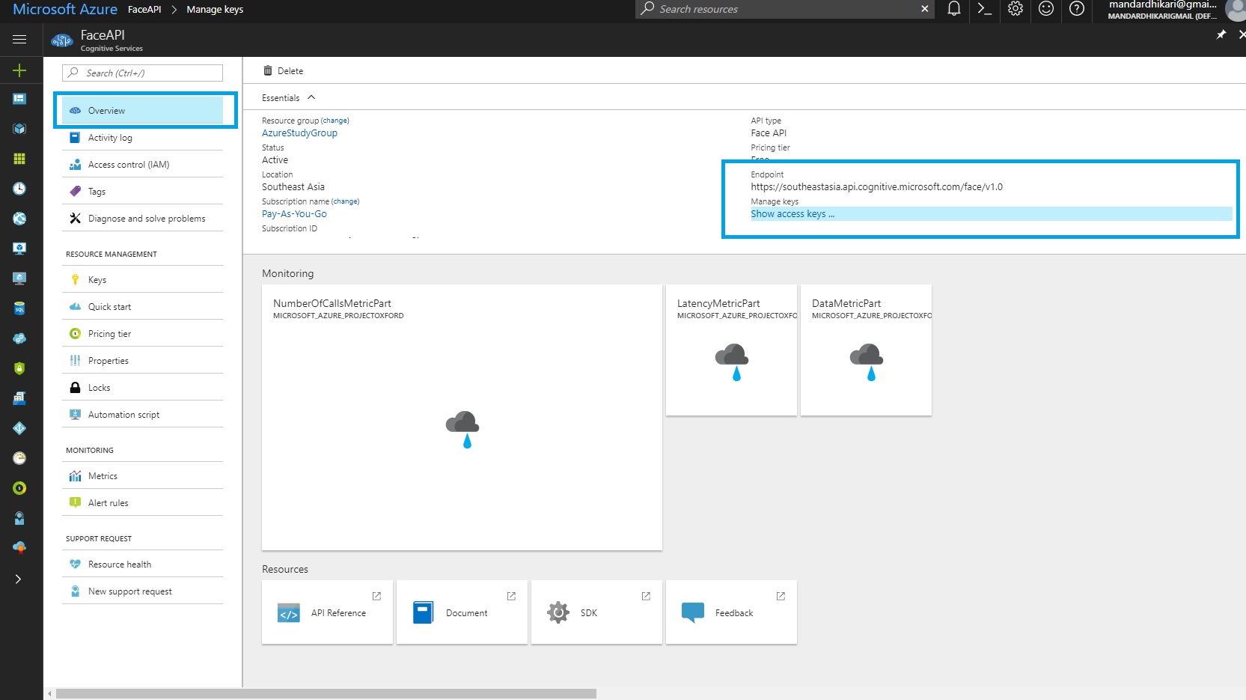Screen dimensions: 1246x700
Task: Open the LatencyMetricPart monitoring tile
Action: [731, 350]
